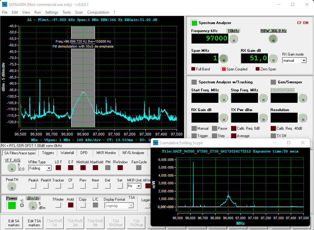Open the Settings menu
Image resolution: width=314 pixels, height=230 pixels.
[51, 12]
